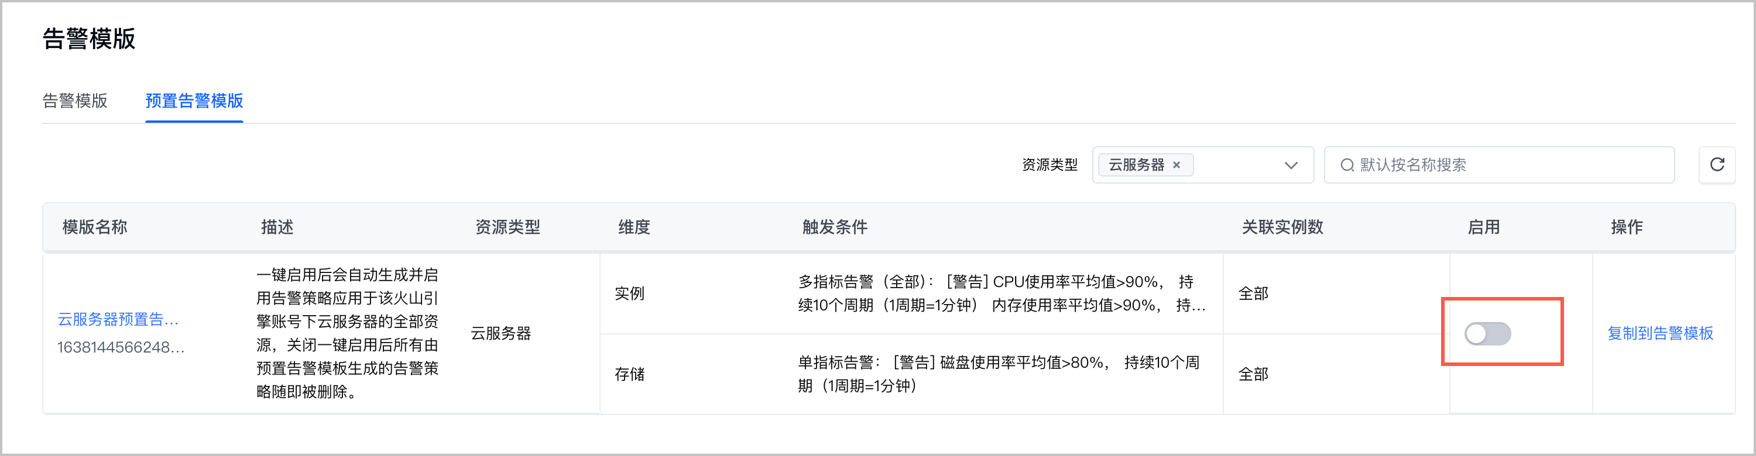Viewport: 1756px width, 456px height.
Task: Select the 预置告警模版 tab
Action: [194, 101]
